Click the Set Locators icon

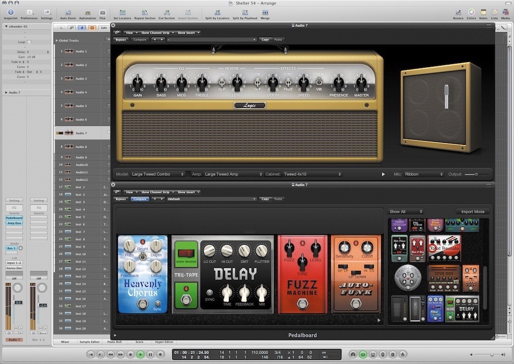click(122, 13)
